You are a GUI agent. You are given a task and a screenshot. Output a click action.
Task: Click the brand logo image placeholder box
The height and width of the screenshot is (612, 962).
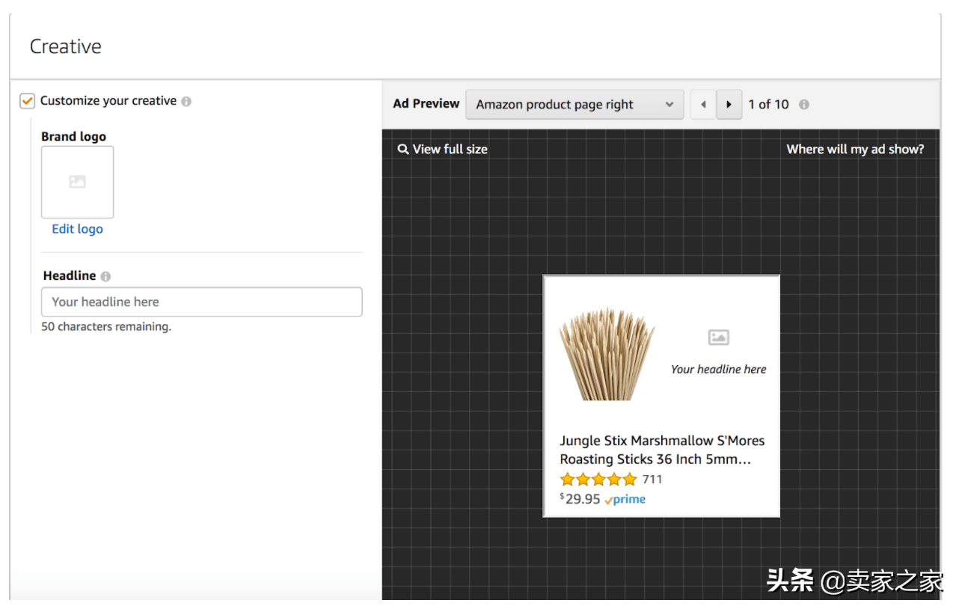[x=77, y=182]
